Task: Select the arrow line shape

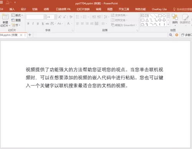Action: point(156,16)
